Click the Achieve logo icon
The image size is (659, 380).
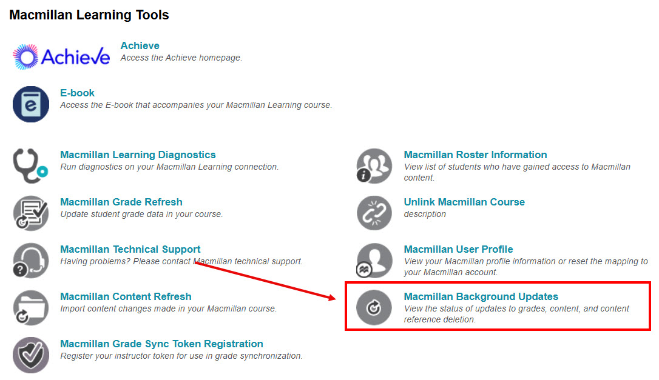61,56
